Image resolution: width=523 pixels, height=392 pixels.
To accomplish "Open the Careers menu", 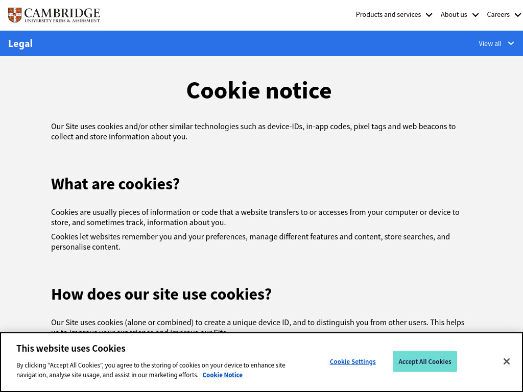I will pos(498,15).
